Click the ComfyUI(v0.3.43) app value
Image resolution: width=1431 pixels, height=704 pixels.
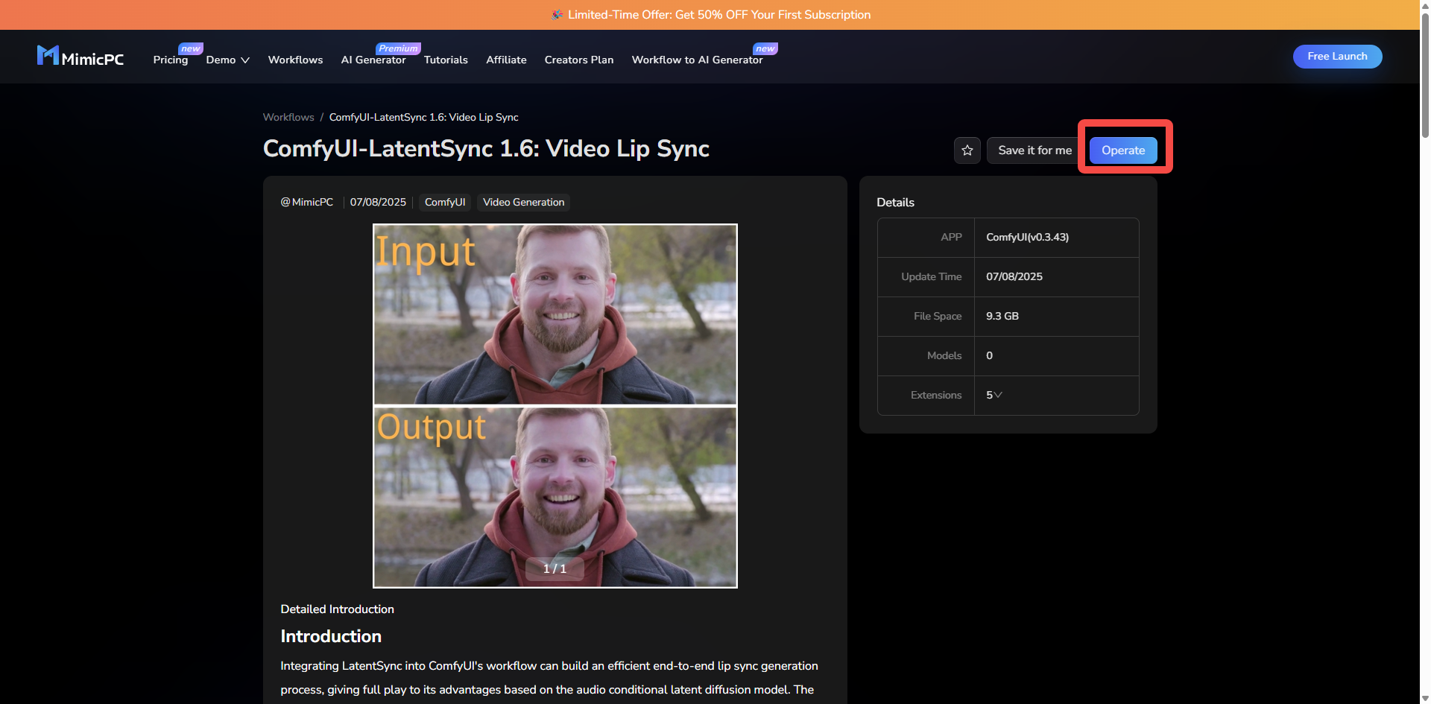(1027, 237)
